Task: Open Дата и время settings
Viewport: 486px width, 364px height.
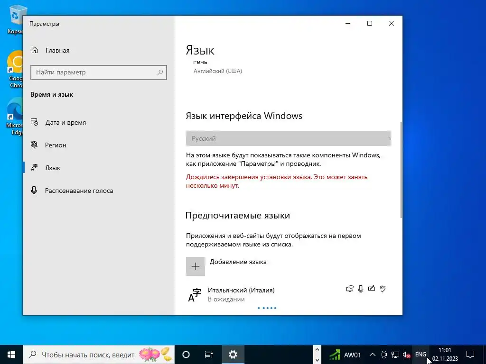Action: [65, 122]
